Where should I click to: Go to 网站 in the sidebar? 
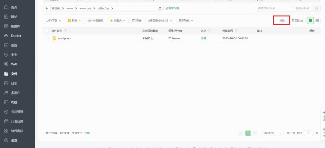tap(14, 17)
